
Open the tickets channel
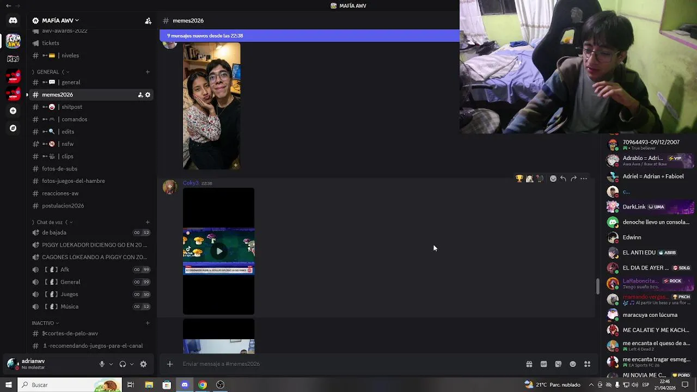[91, 43]
